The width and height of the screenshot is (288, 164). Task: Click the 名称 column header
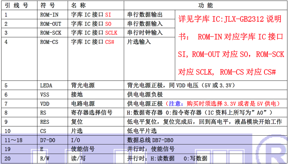click(79, 6)
